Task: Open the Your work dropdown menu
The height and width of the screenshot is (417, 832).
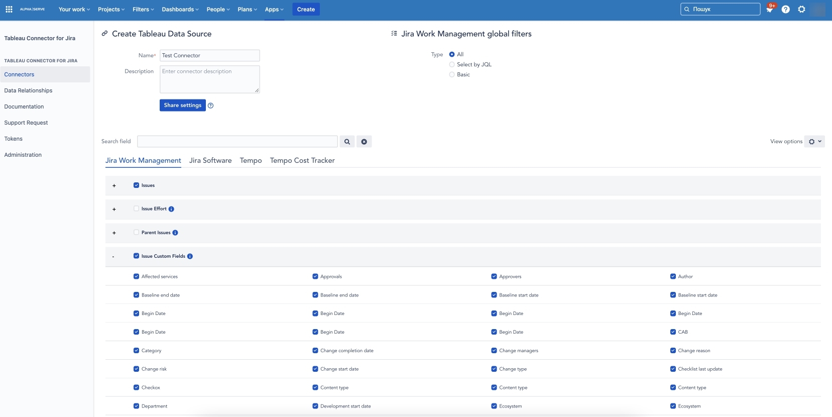Action: pyautogui.click(x=74, y=9)
